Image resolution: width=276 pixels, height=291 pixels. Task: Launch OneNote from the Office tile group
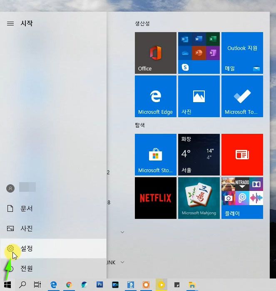coord(213,53)
